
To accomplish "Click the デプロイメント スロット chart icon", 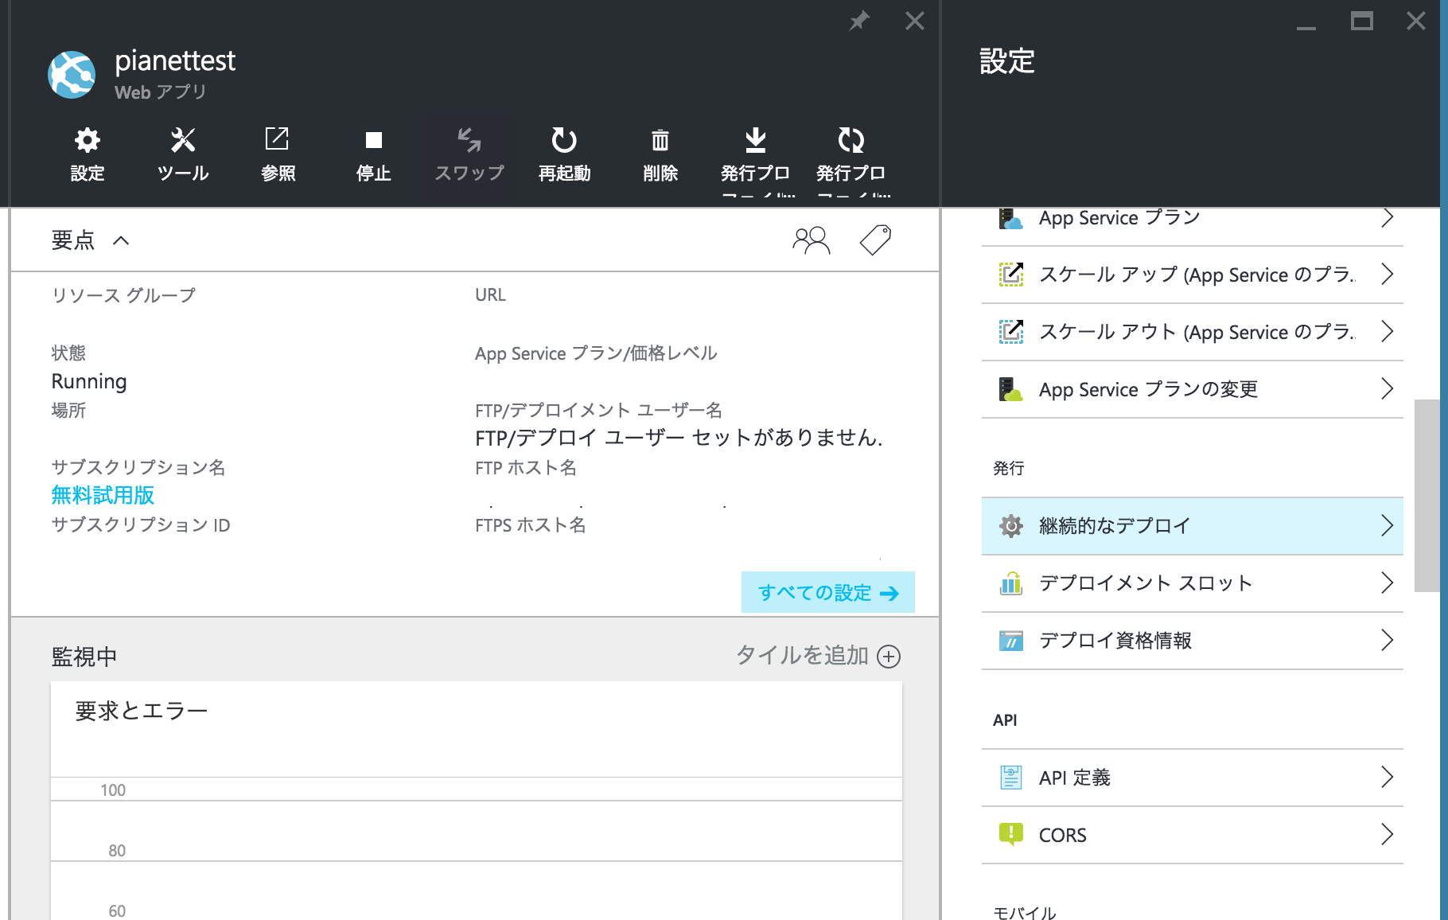I will (x=1011, y=583).
